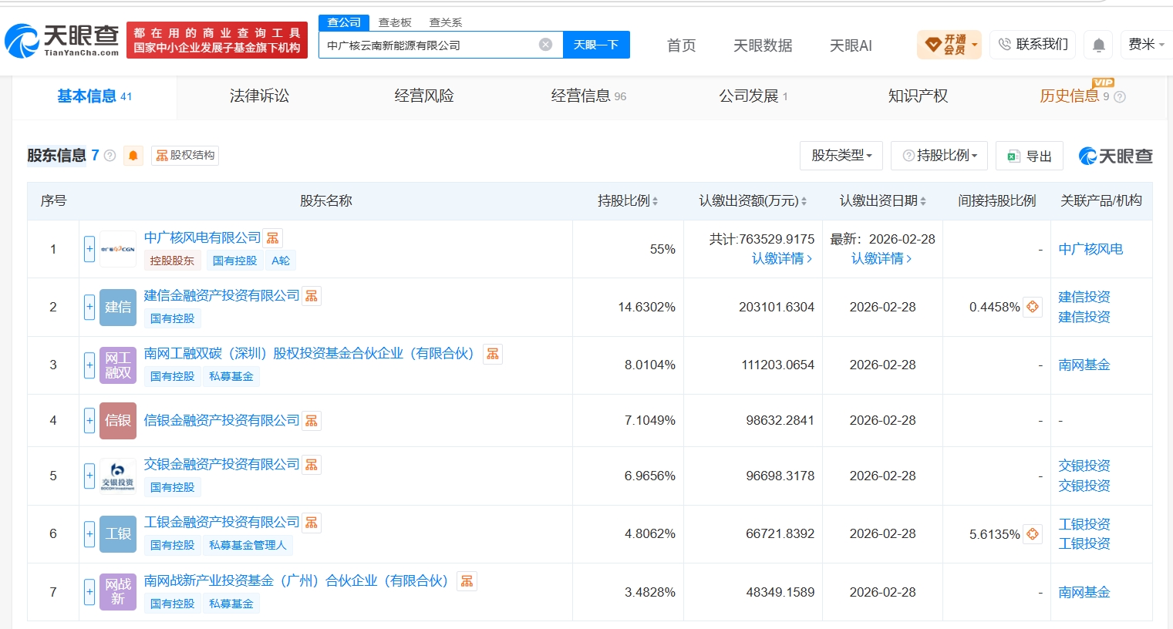Viewport: 1173px width, 629px height.
Task: Switch to 法律诉讼 tab
Action: pyautogui.click(x=259, y=96)
